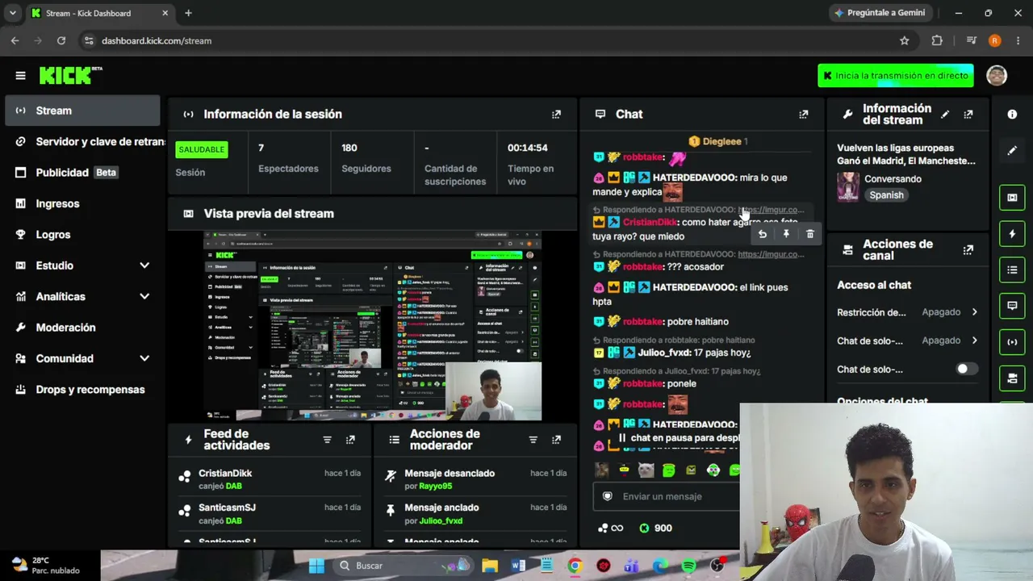Viewport: 1033px width, 581px height.
Task: Pop out the Chat panel
Action: pyautogui.click(x=803, y=115)
